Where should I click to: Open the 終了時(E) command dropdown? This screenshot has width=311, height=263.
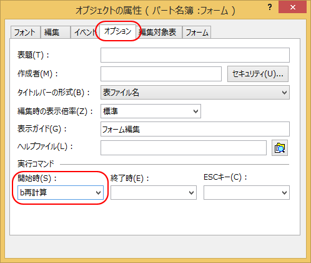[154, 192]
